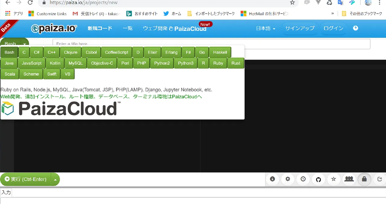
Task: Select the Java language
Action: coord(9,63)
